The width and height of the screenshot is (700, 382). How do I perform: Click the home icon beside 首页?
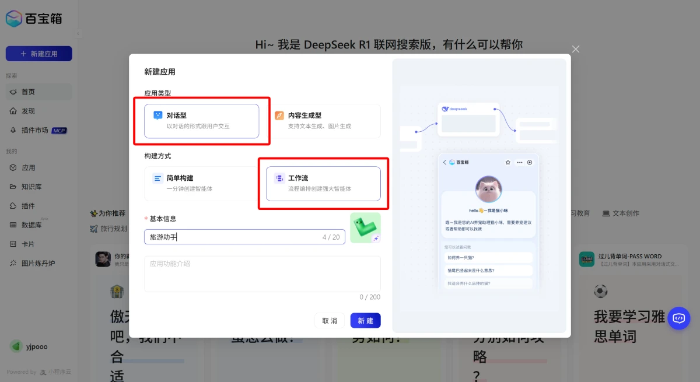click(x=13, y=92)
